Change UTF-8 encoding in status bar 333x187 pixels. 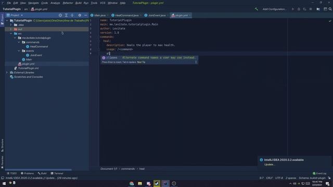(279, 178)
